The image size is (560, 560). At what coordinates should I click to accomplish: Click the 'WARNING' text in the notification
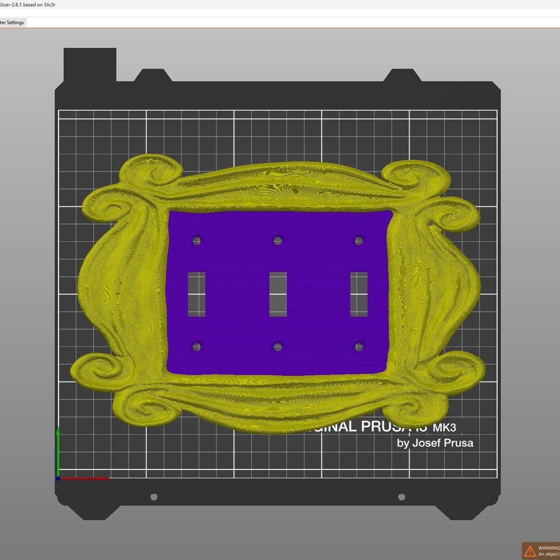click(x=549, y=548)
